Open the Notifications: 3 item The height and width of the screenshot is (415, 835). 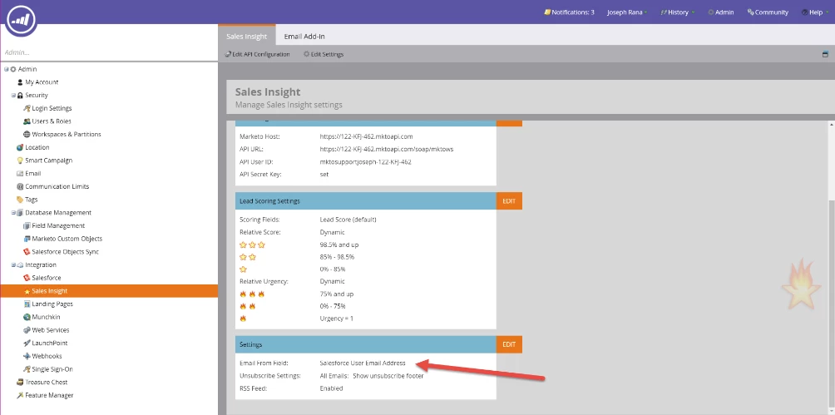click(569, 12)
